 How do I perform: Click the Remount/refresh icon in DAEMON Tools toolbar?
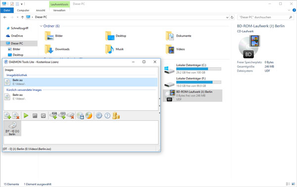click(x=43, y=115)
